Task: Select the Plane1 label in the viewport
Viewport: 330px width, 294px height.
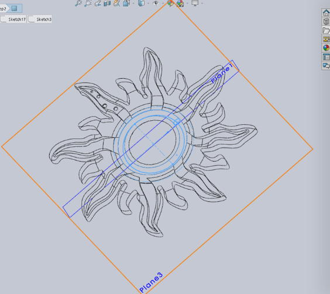Action: (x=222, y=73)
